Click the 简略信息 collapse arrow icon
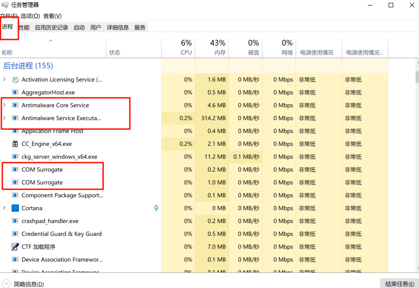This screenshot has width=419, height=288. coord(6,284)
